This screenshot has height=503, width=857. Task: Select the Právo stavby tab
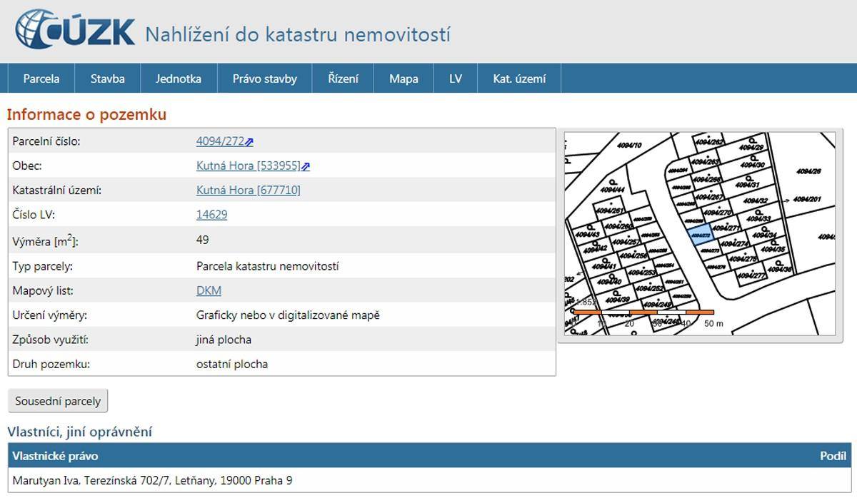[264, 78]
